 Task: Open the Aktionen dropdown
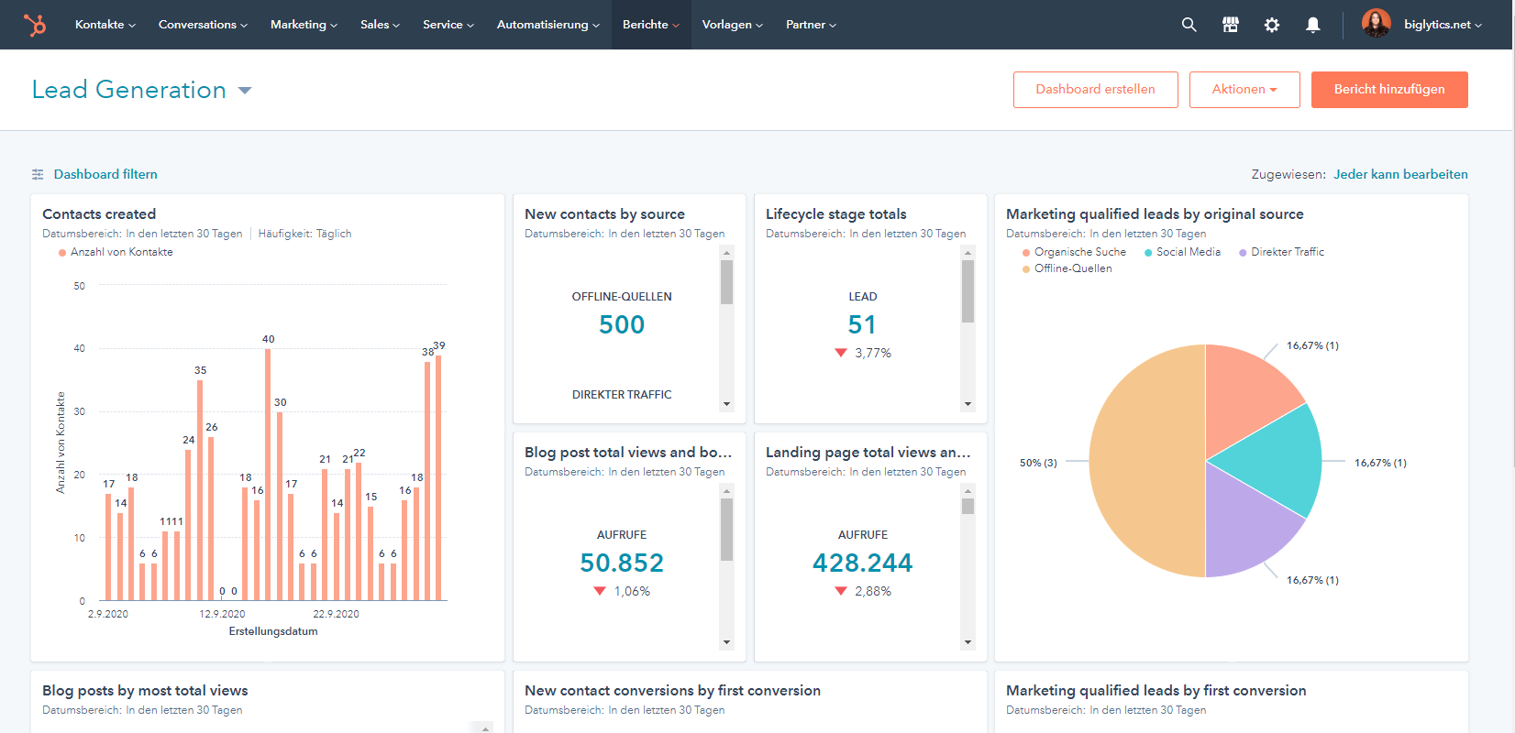(x=1244, y=90)
